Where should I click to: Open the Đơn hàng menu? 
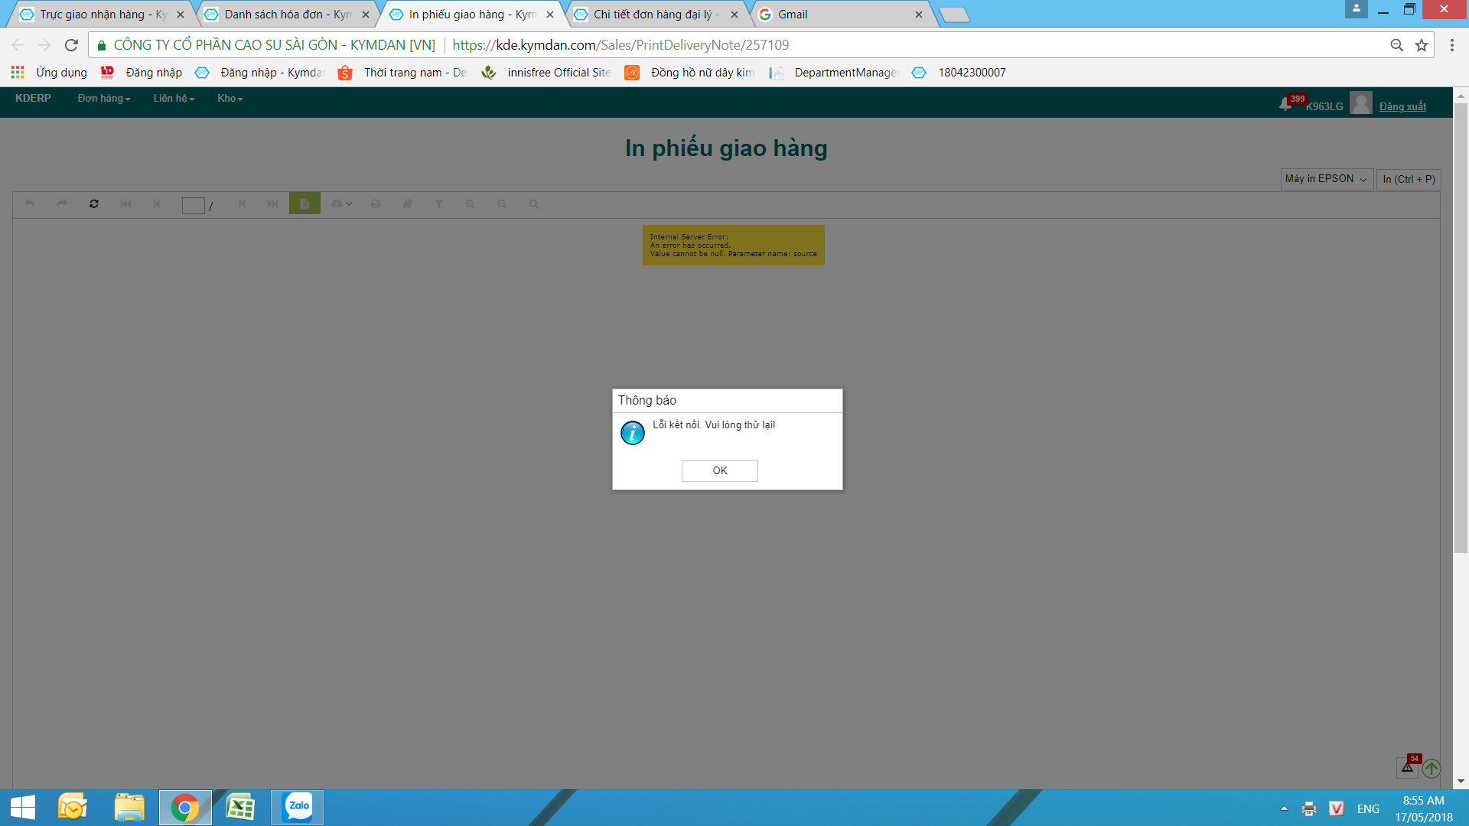click(x=103, y=99)
